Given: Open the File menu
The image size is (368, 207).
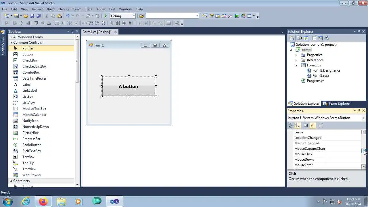Looking at the screenshot, I should [5, 9].
